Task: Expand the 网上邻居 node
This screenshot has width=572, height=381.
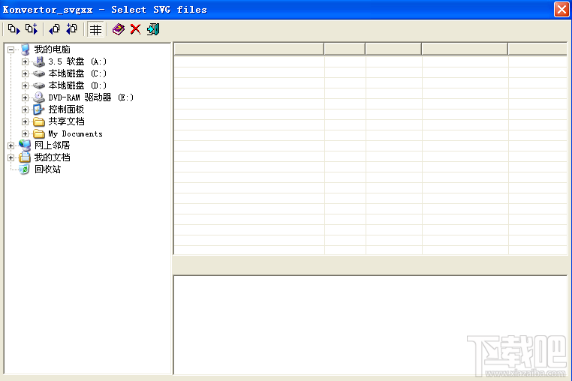Action: click(x=11, y=145)
